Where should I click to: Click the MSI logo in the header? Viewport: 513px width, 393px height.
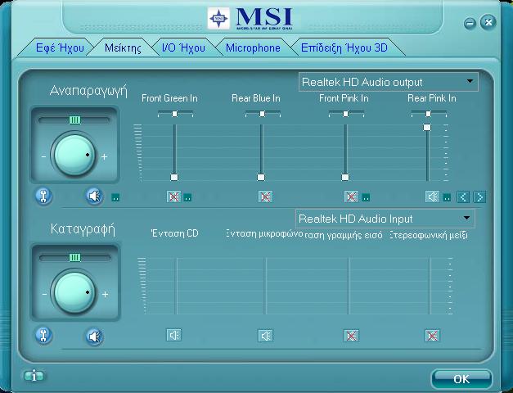(250, 18)
